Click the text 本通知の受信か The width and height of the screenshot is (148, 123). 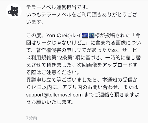120,80
